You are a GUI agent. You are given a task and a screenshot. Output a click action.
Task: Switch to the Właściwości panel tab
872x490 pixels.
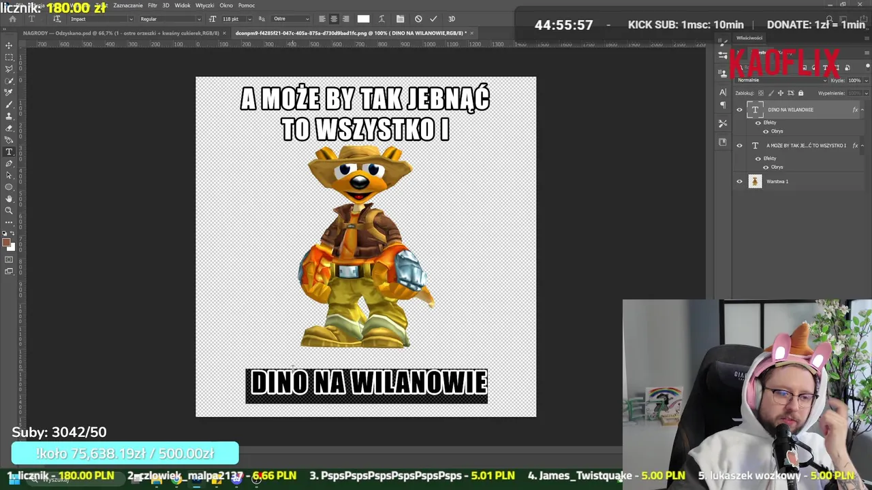point(749,38)
